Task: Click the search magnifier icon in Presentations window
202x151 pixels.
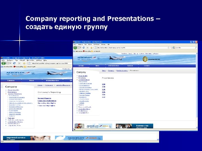Action: (196, 48)
